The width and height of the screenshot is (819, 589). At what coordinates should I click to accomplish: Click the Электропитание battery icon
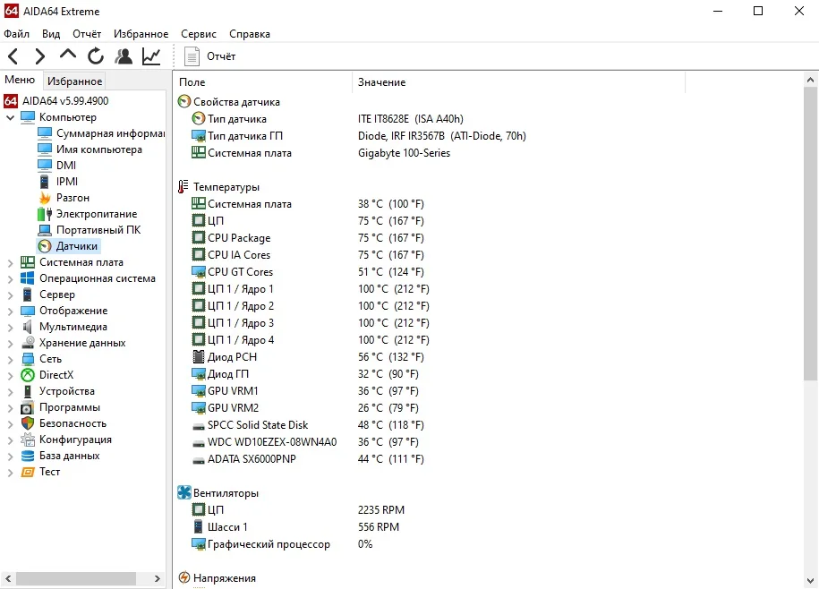tap(45, 214)
